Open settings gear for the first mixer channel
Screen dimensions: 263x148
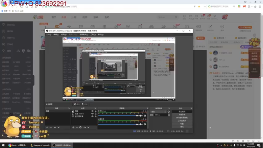tap(145, 116)
